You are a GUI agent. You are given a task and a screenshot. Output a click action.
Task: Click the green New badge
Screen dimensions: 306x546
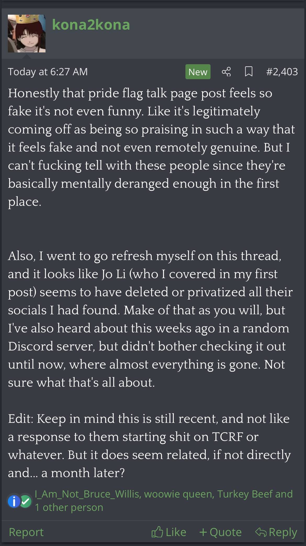pos(198,72)
